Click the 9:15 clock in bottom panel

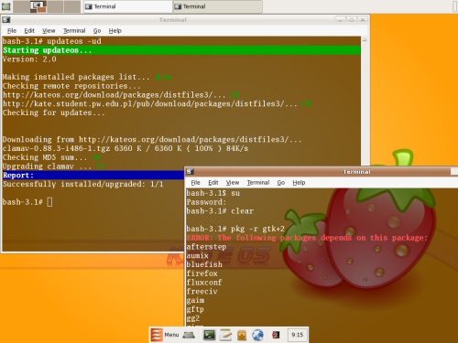click(x=298, y=335)
